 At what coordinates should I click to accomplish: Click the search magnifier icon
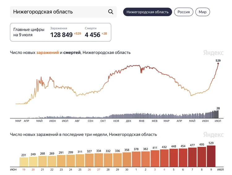pyautogui.click(x=111, y=12)
